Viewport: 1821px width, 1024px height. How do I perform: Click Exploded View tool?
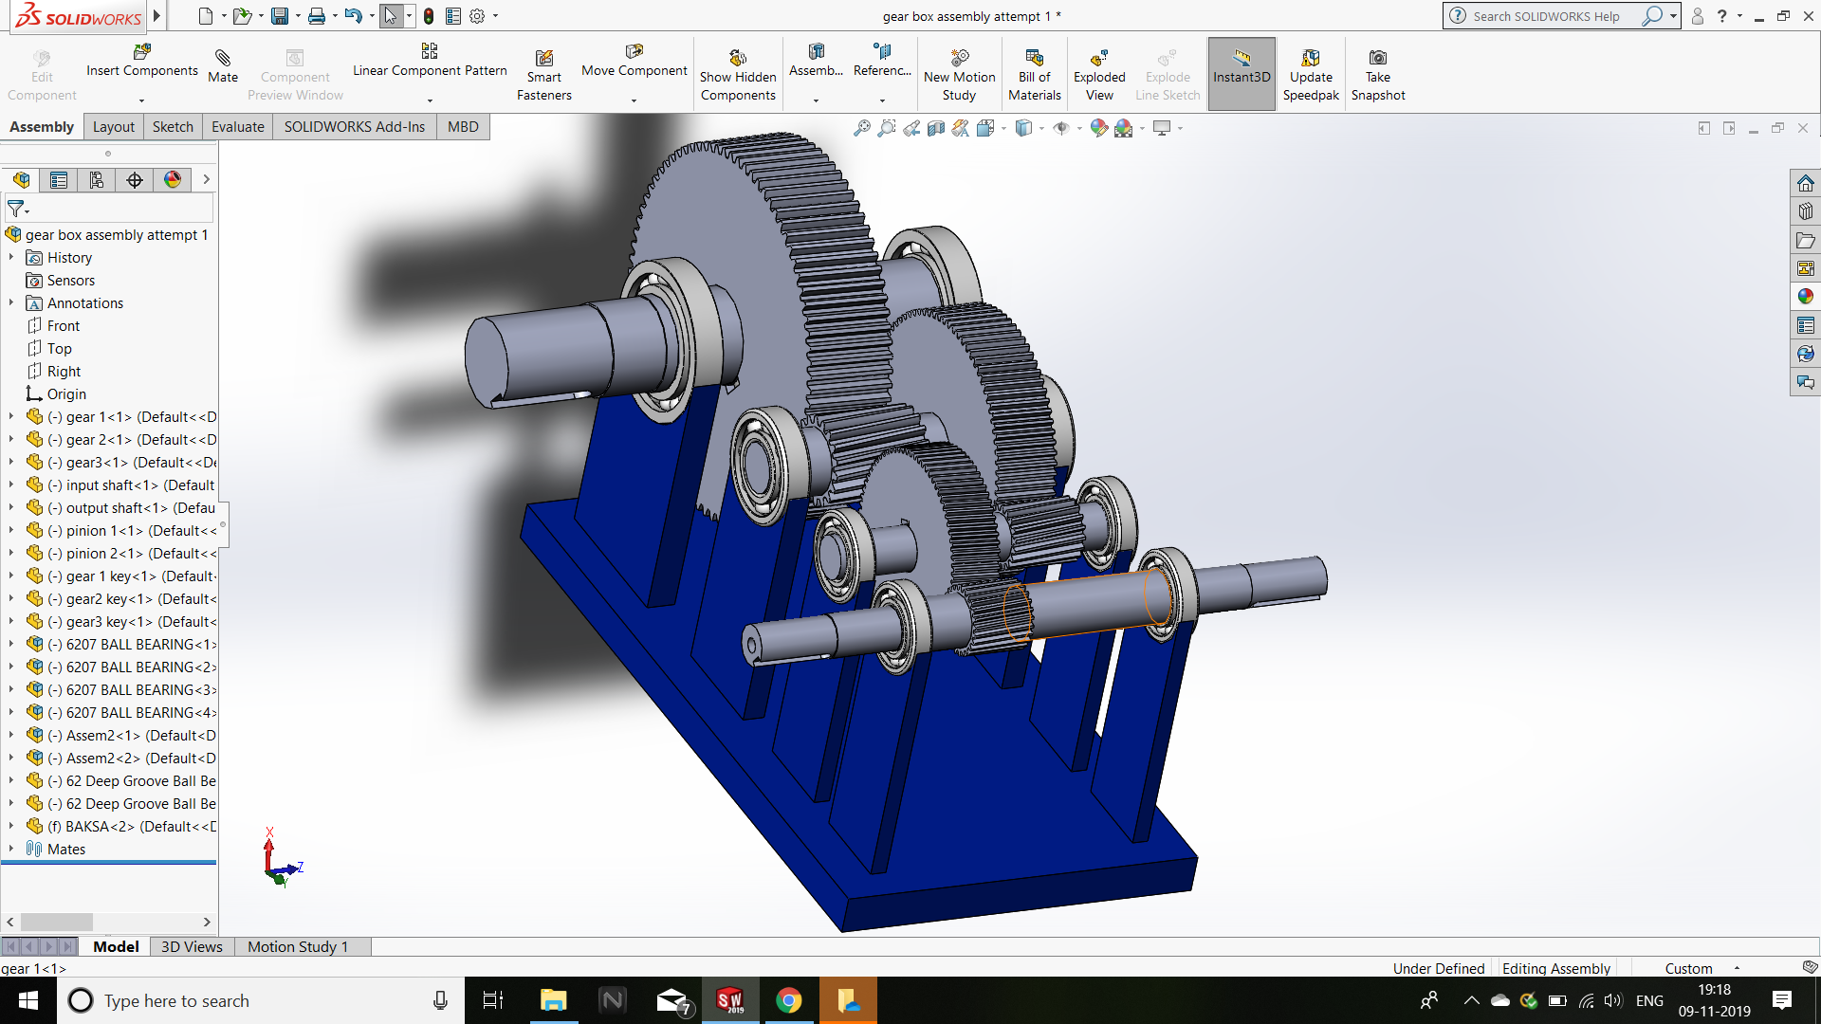[1099, 59]
